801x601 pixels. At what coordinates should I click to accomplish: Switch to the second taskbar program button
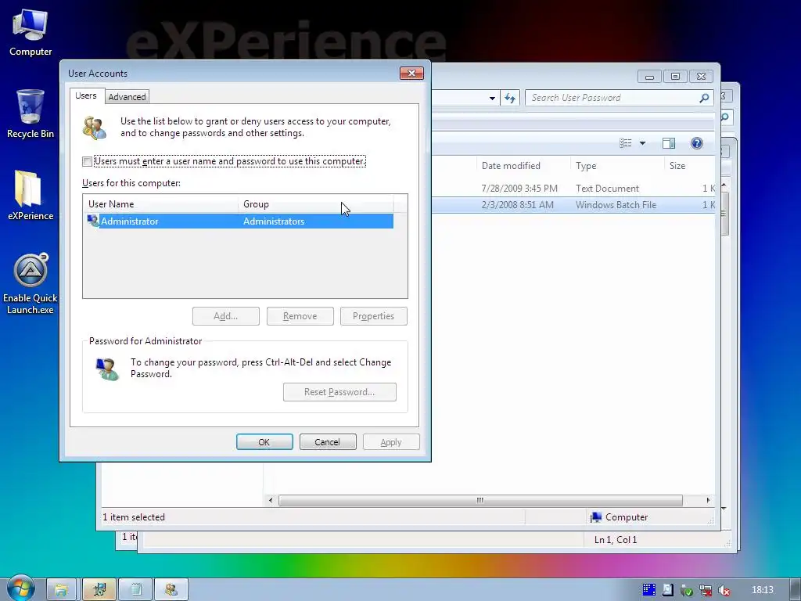[x=99, y=589]
